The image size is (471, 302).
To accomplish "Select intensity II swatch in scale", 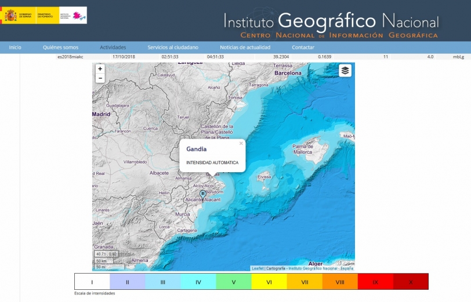I will 128,282.
